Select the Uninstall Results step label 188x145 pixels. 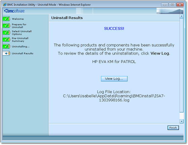pyautogui.click(x=23, y=53)
